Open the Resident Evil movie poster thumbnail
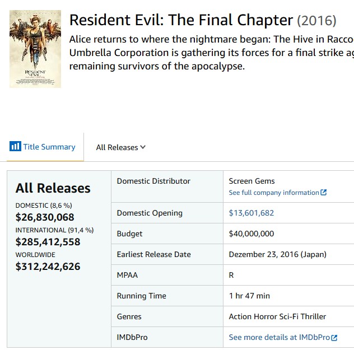This screenshot has height=350, width=354. tap(35, 49)
